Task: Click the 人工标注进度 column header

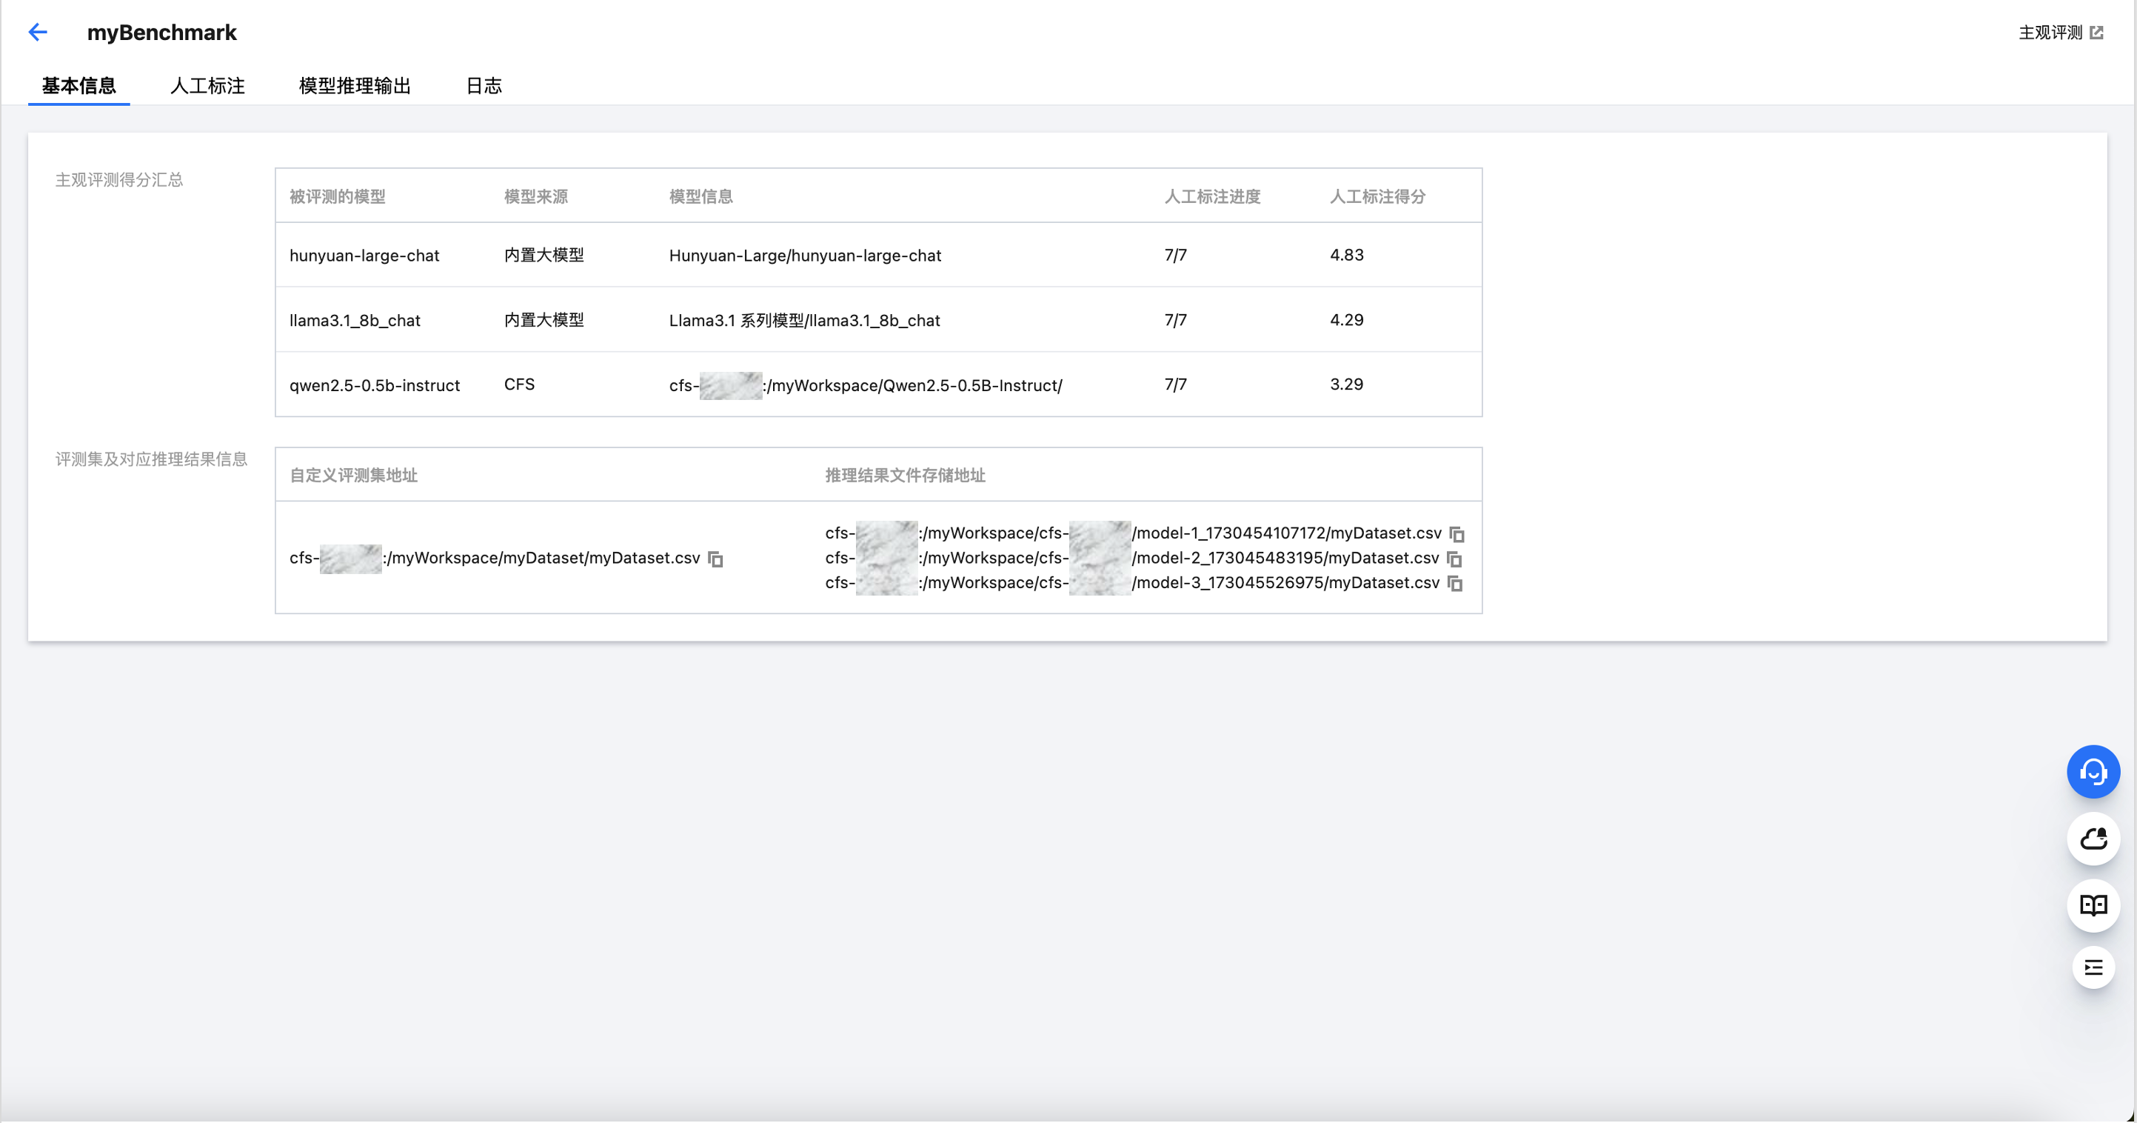Action: (x=1212, y=197)
